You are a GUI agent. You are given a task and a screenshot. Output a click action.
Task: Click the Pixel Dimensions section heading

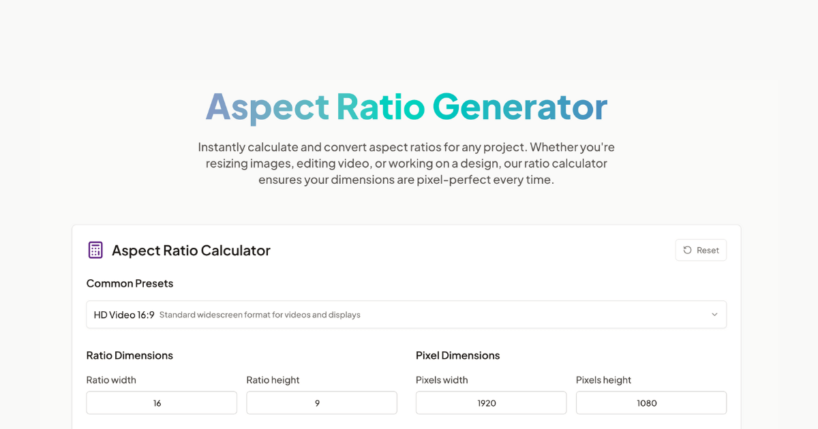tap(457, 355)
